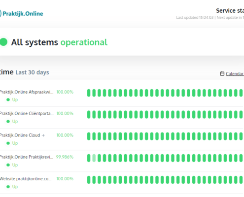Click the first uptime bar in Afspraakwi... row
The height and width of the screenshot is (197, 244).
[x=89, y=93]
